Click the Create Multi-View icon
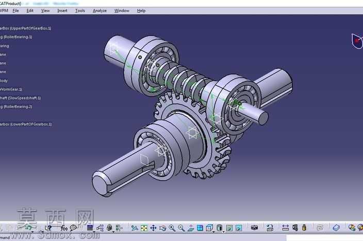 pos(200,228)
